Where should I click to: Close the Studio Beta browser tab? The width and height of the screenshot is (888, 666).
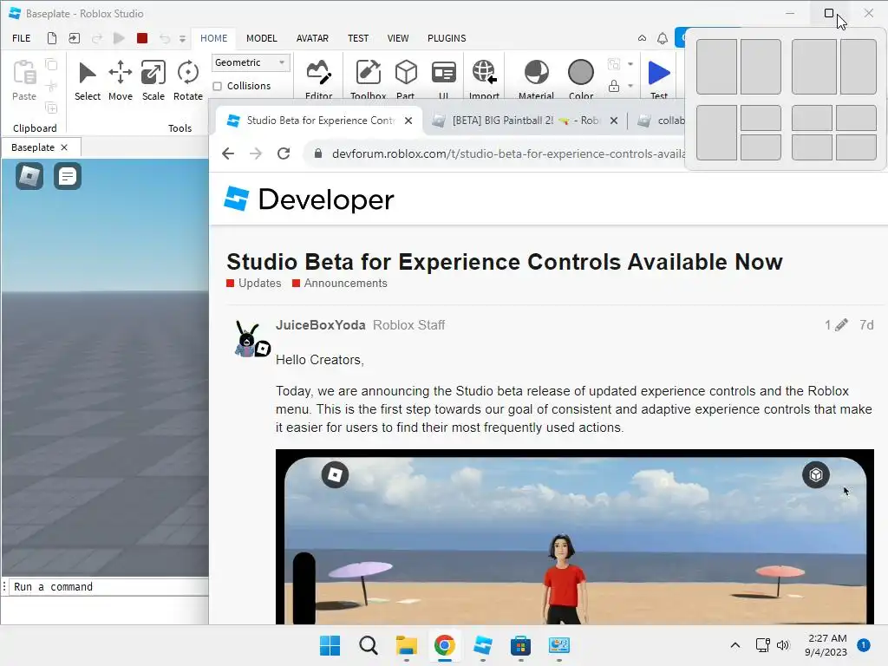click(408, 121)
